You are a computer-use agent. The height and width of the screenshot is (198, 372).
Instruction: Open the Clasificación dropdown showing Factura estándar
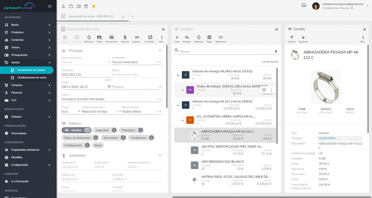pos(161,62)
